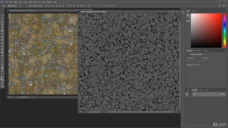The width and height of the screenshot is (228, 128).
Task: Select the Hand tool
Action: 2,68
